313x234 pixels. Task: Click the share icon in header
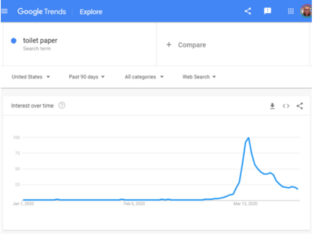248,11
